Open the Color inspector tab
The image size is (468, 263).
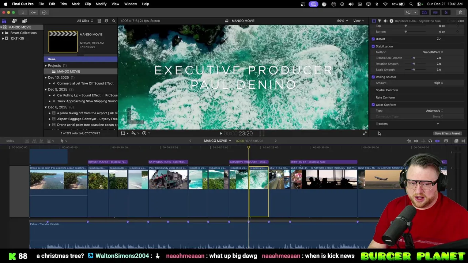pos(379,21)
